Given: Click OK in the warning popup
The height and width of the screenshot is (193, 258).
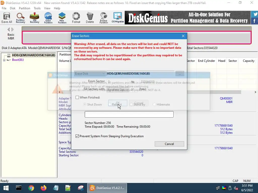Looking at the screenshot, I should pos(118,103).
